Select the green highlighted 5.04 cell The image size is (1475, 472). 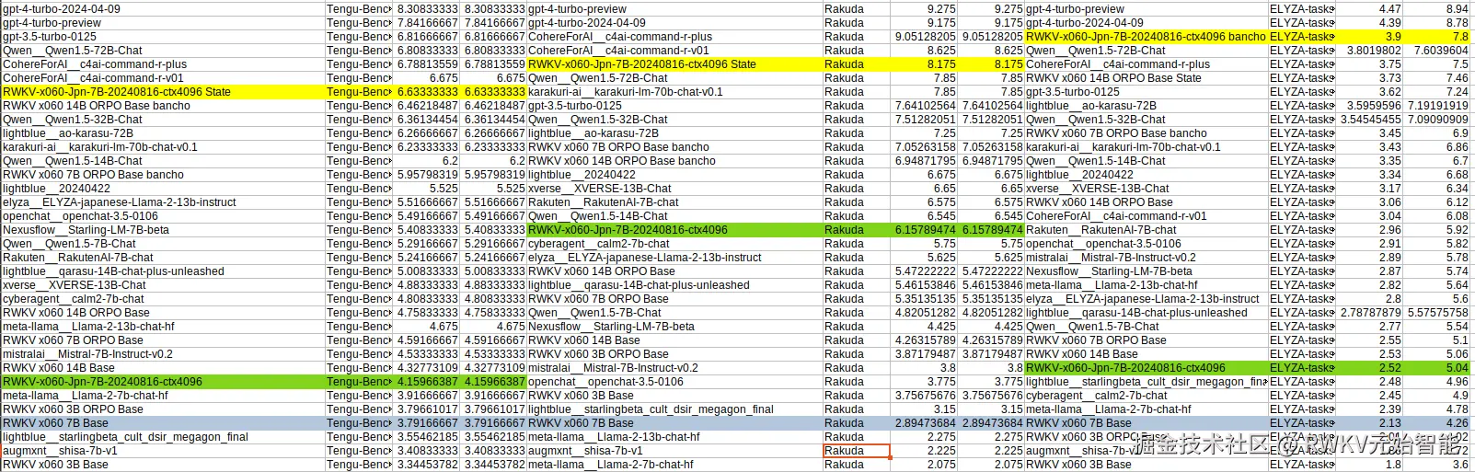pos(1436,368)
